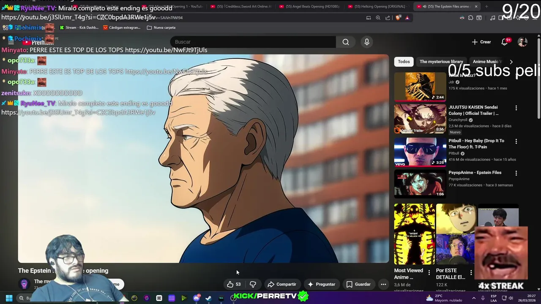Open the account avatar menu
Image resolution: width=541 pixels, height=304 pixels.
pyautogui.click(x=523, y=42)
